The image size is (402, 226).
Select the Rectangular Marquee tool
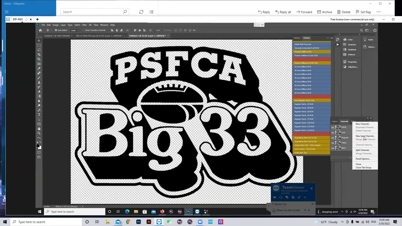click(x=39, y=45)
